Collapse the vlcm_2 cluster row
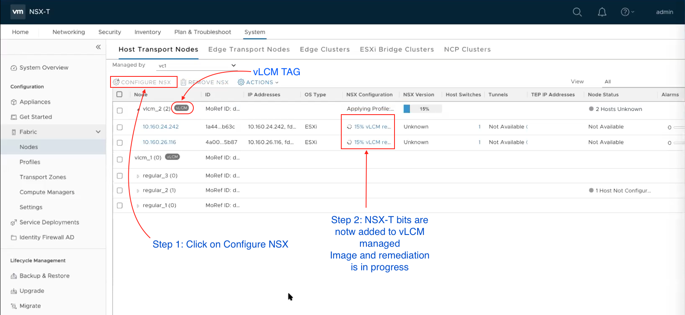The width and height of the screenshot is (685, 315). [x=138, y=109]
